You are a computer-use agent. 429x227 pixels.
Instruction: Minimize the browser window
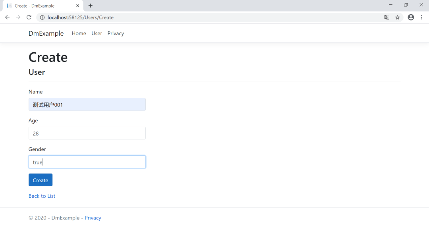pyautogui.click(x=391, y=5)
